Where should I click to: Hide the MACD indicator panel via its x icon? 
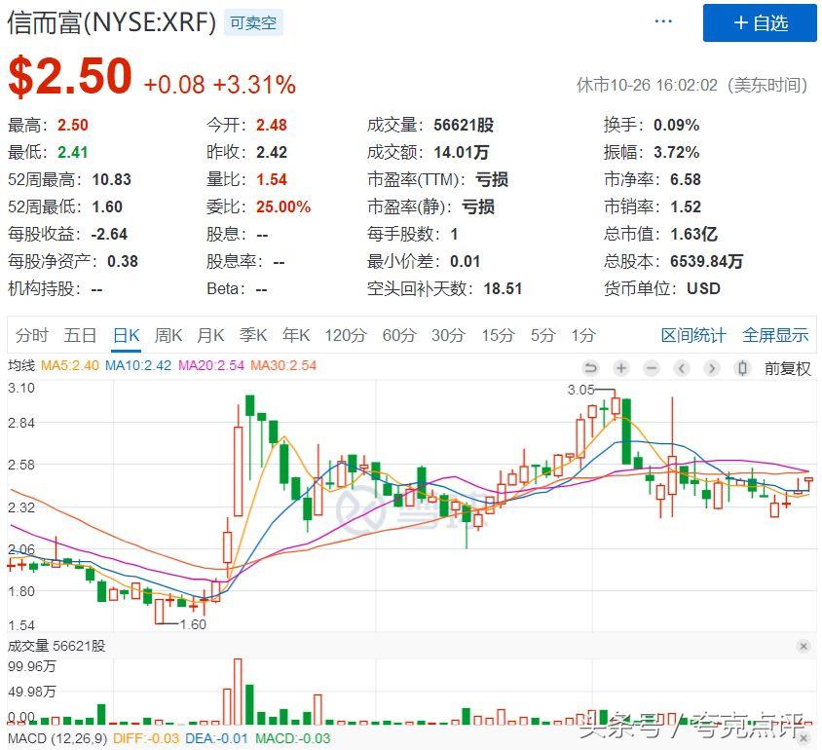click(803, 738)
